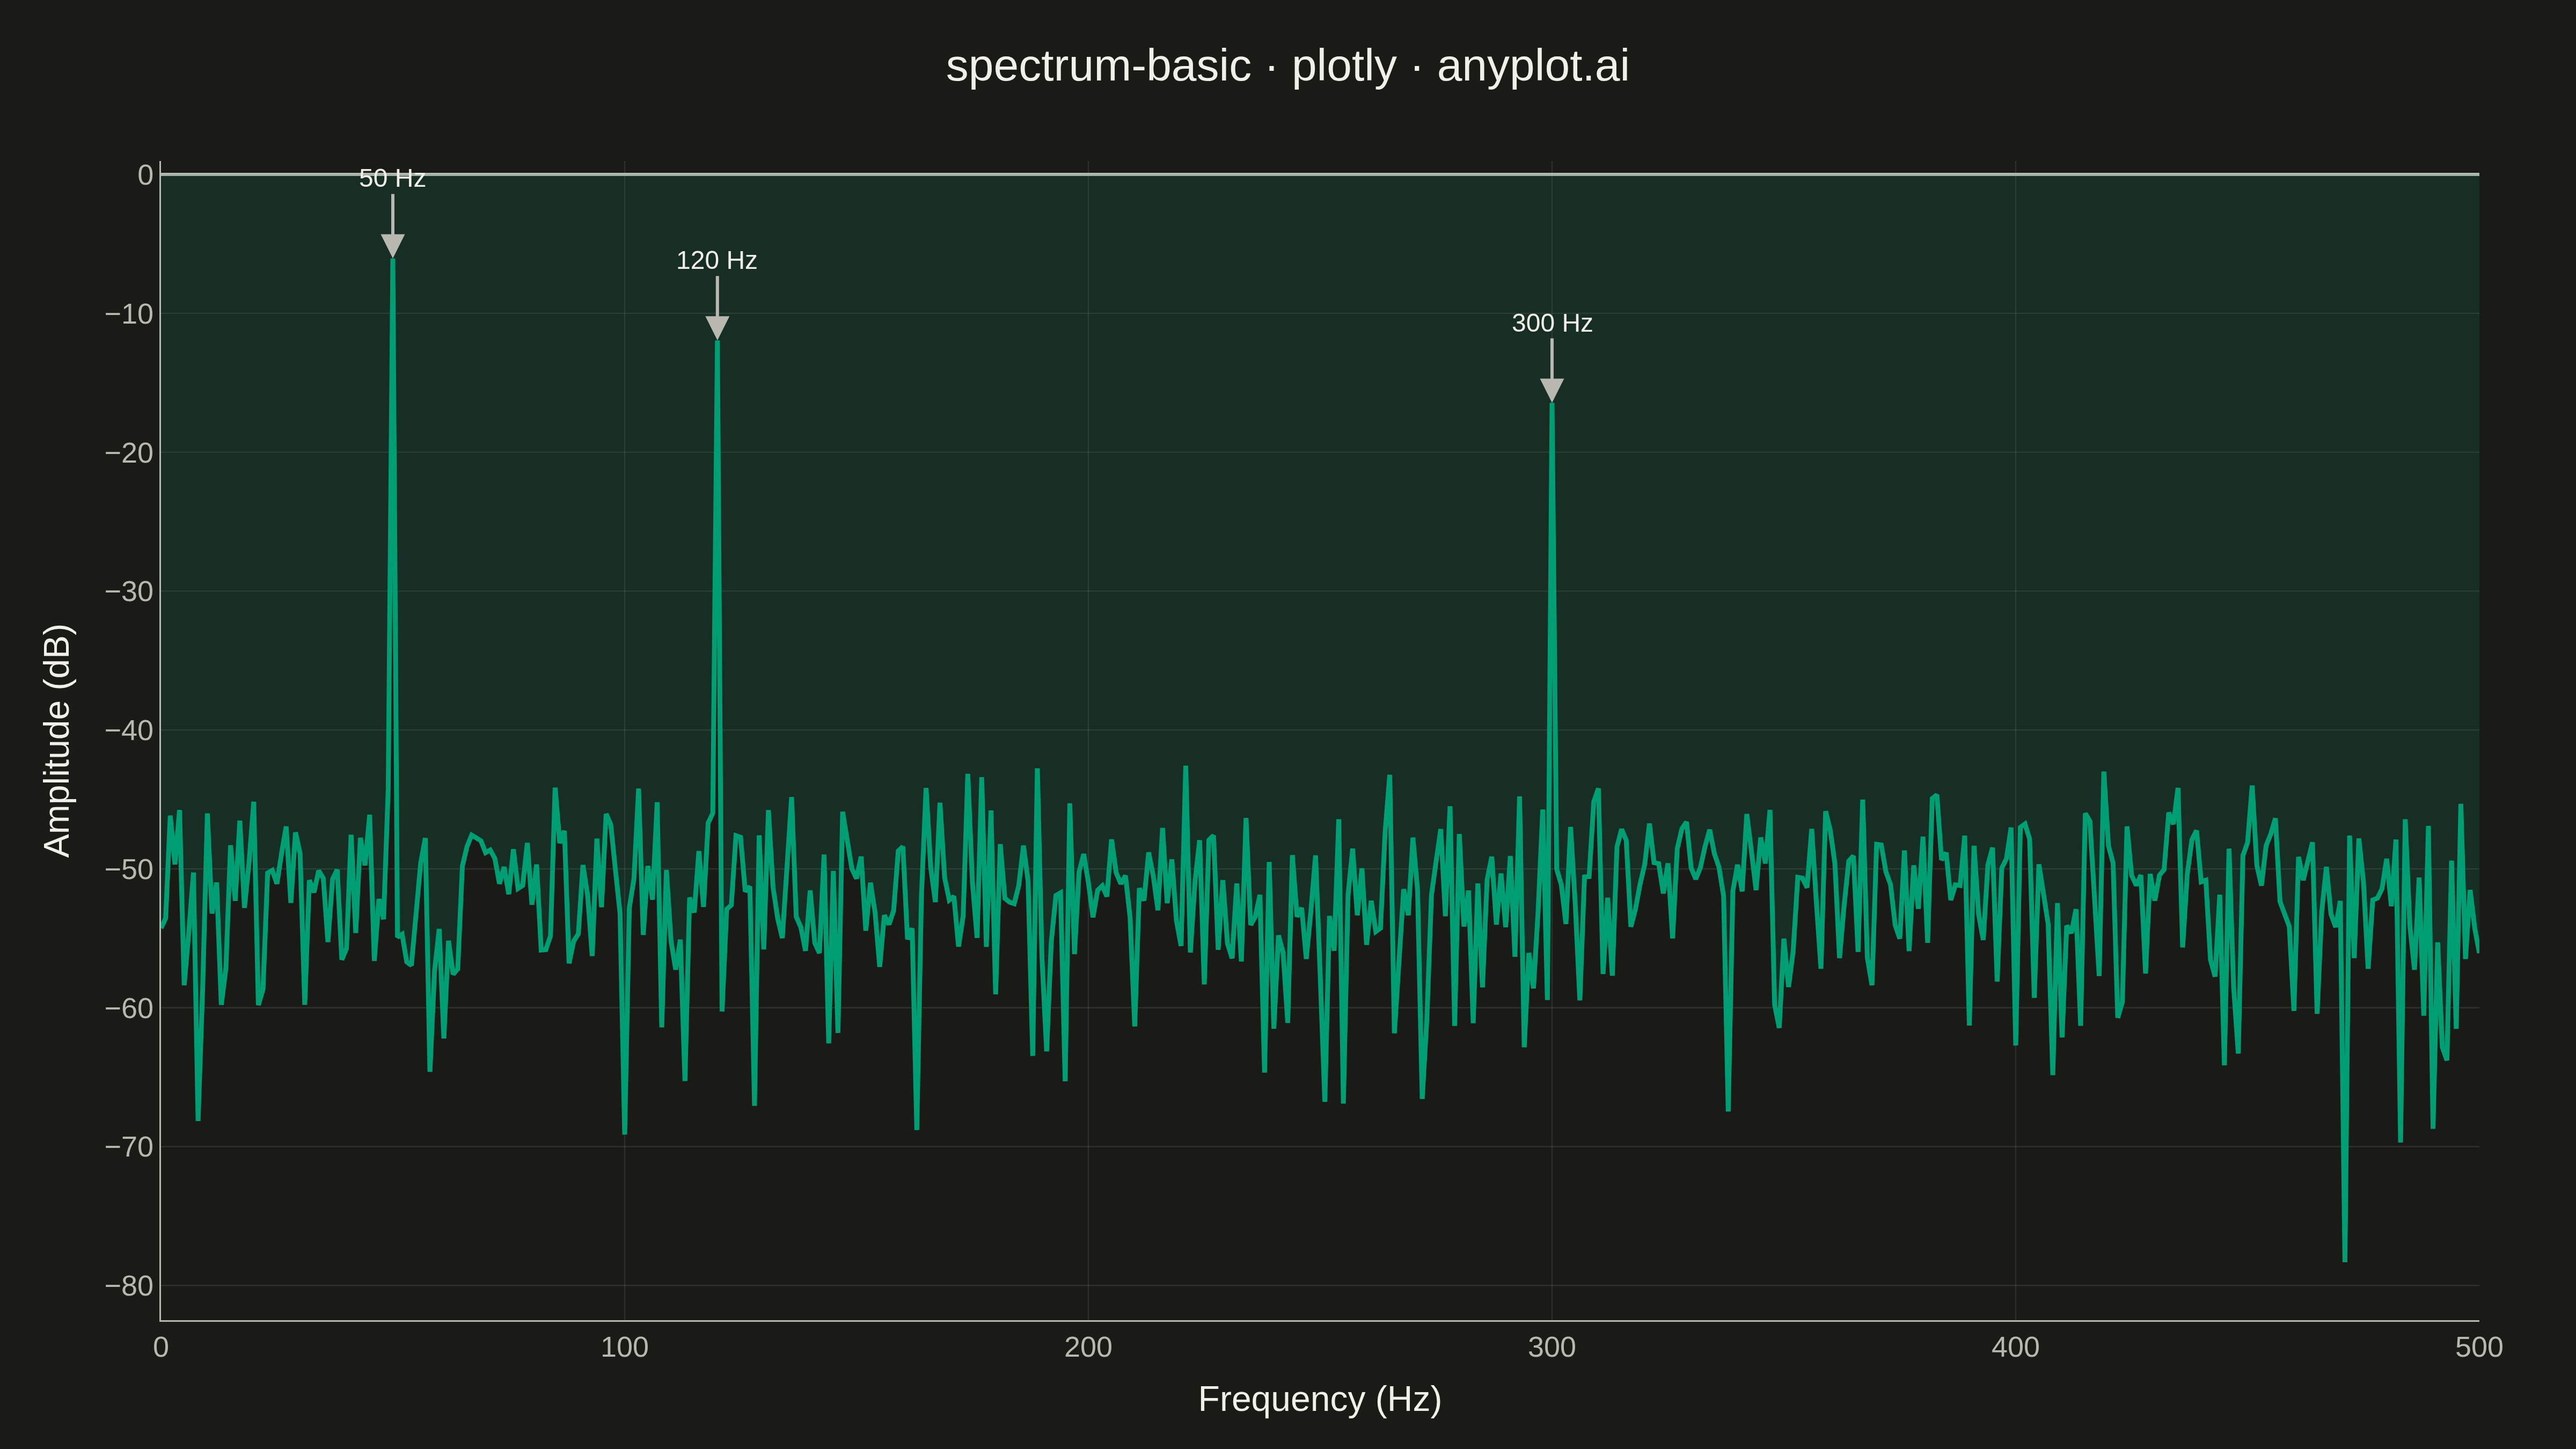Select the 50 Hz annotation label
Image resolution: width=2576 pixels, height=1449 pixels.
click(392, 178)
